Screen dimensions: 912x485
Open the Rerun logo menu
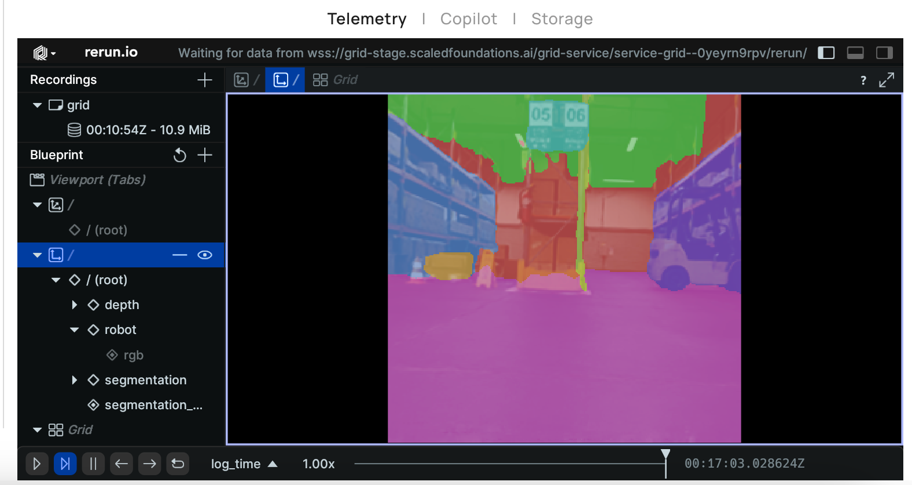44,53
